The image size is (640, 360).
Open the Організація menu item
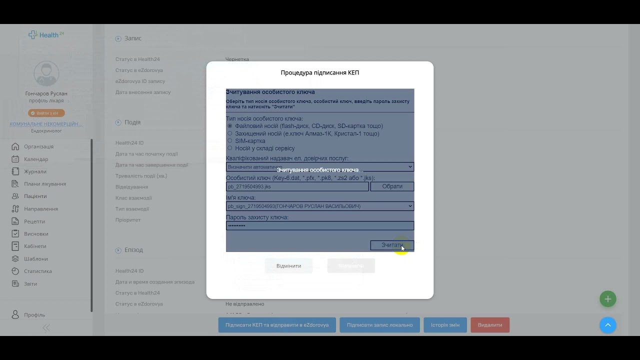pos(39,146)
